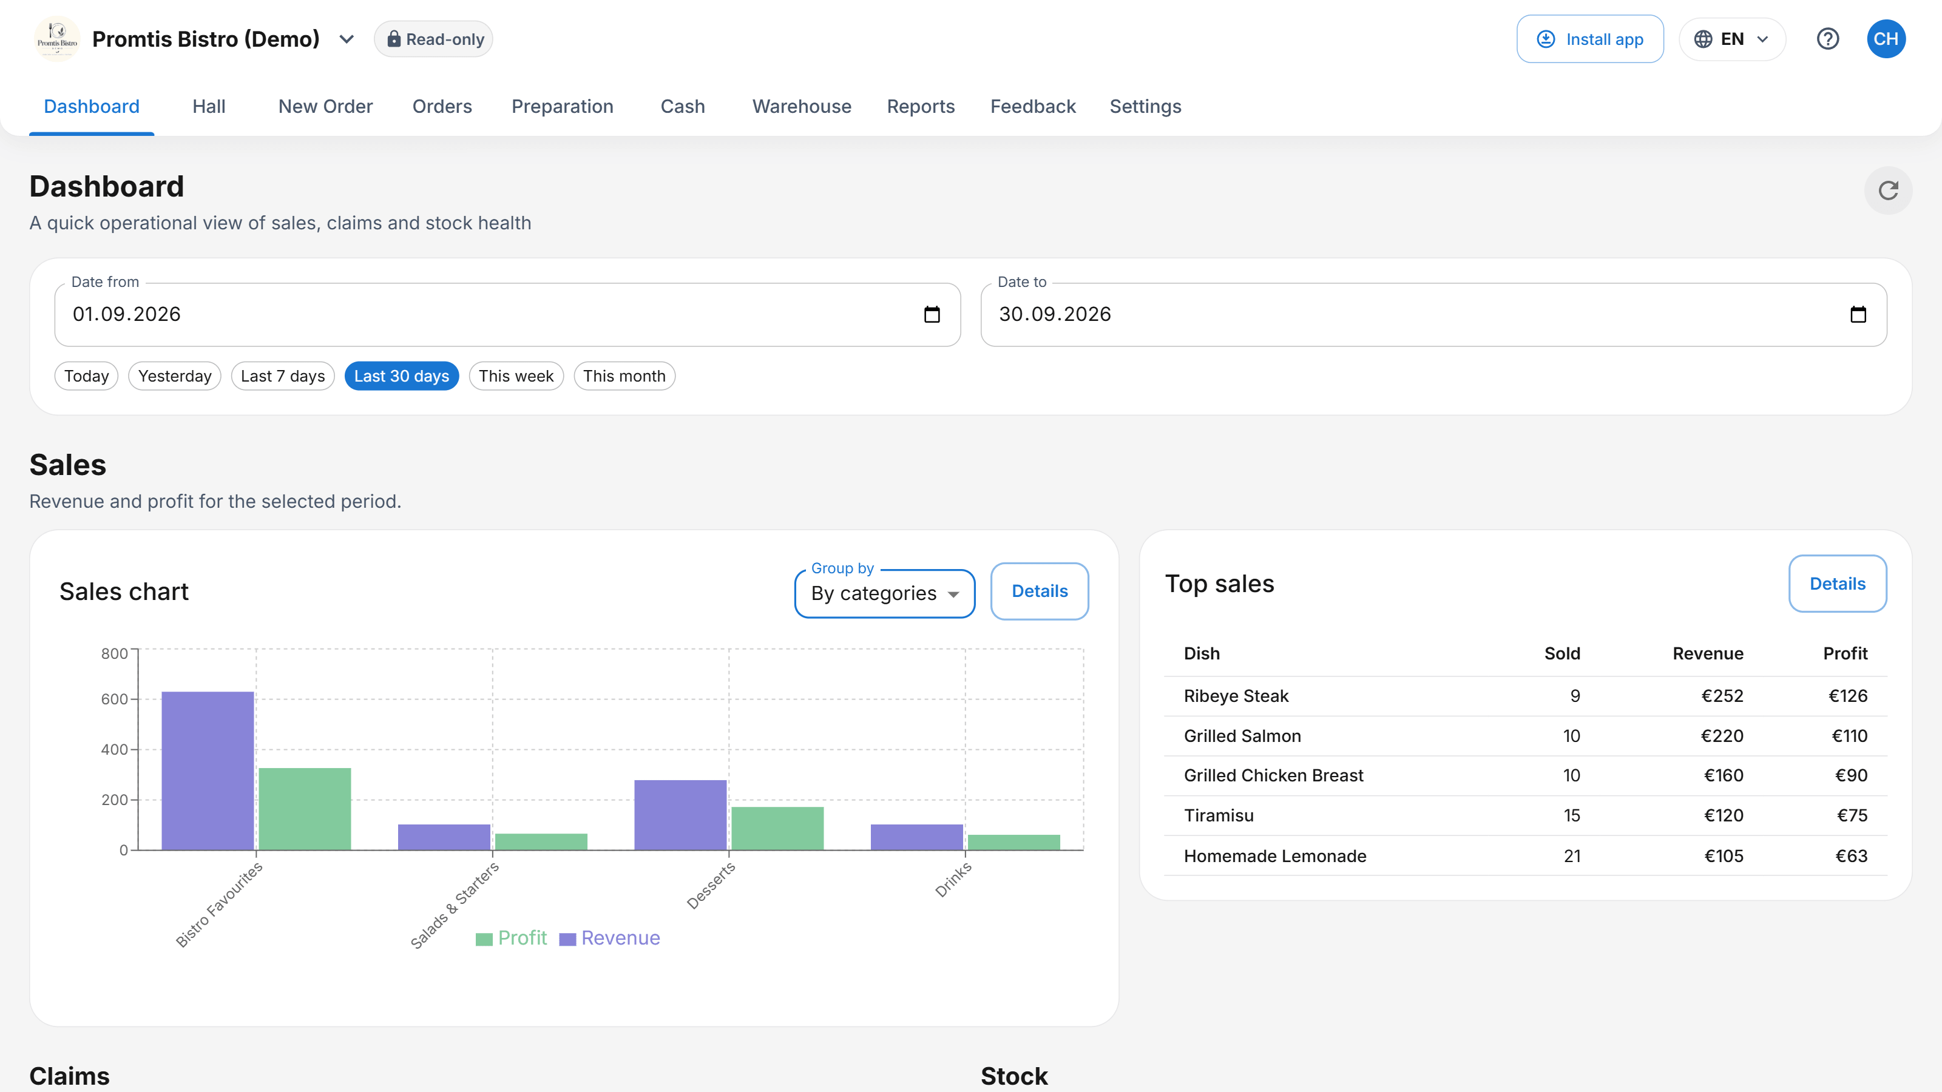Toggle the Profit series in chart legend
The height and width of the screenshot is (1092, 1942).
click(511, 937)
